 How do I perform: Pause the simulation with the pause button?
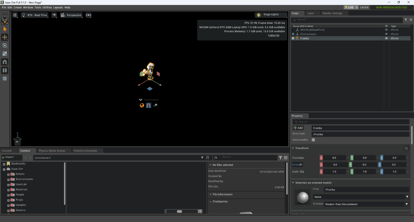(5, 70)
